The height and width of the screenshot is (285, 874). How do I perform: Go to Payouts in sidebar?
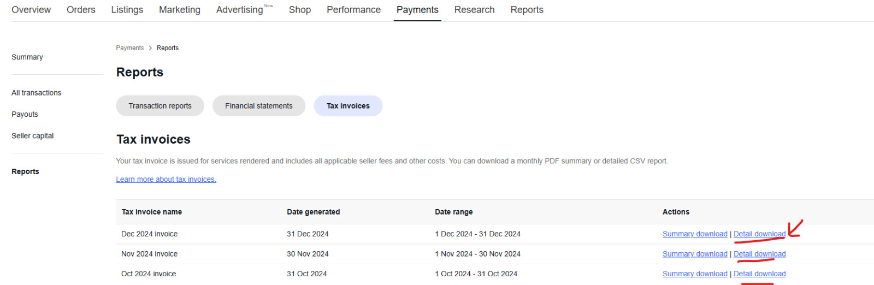(x=25, y=114)
